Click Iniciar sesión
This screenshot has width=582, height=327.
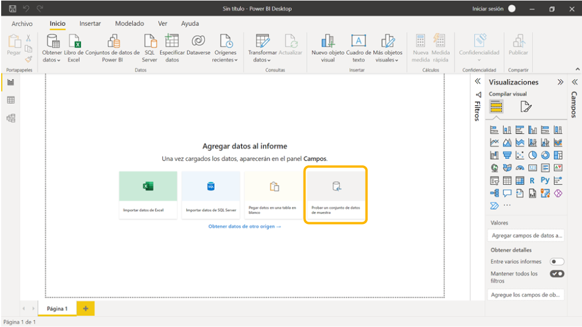click(x=488, y=9)
